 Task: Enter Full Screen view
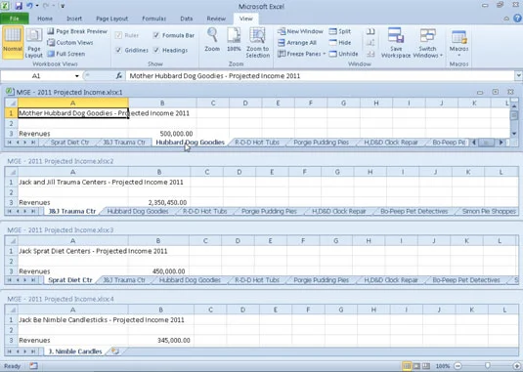coord(66,54)
